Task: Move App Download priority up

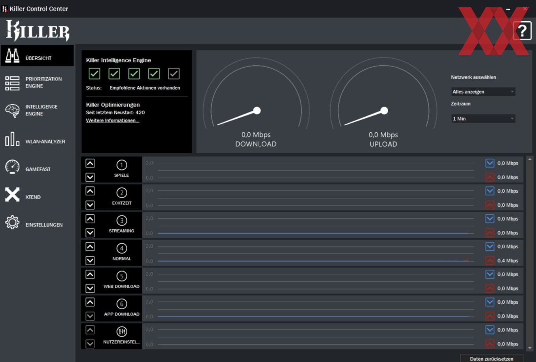Action: click(90, 302)
